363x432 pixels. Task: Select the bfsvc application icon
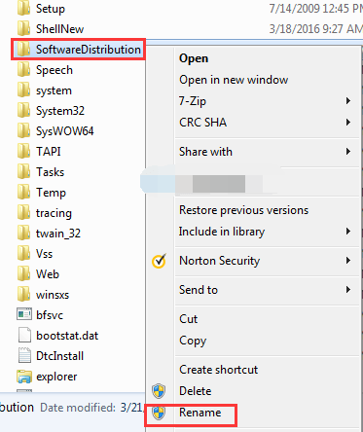click(x=24, y=315)
